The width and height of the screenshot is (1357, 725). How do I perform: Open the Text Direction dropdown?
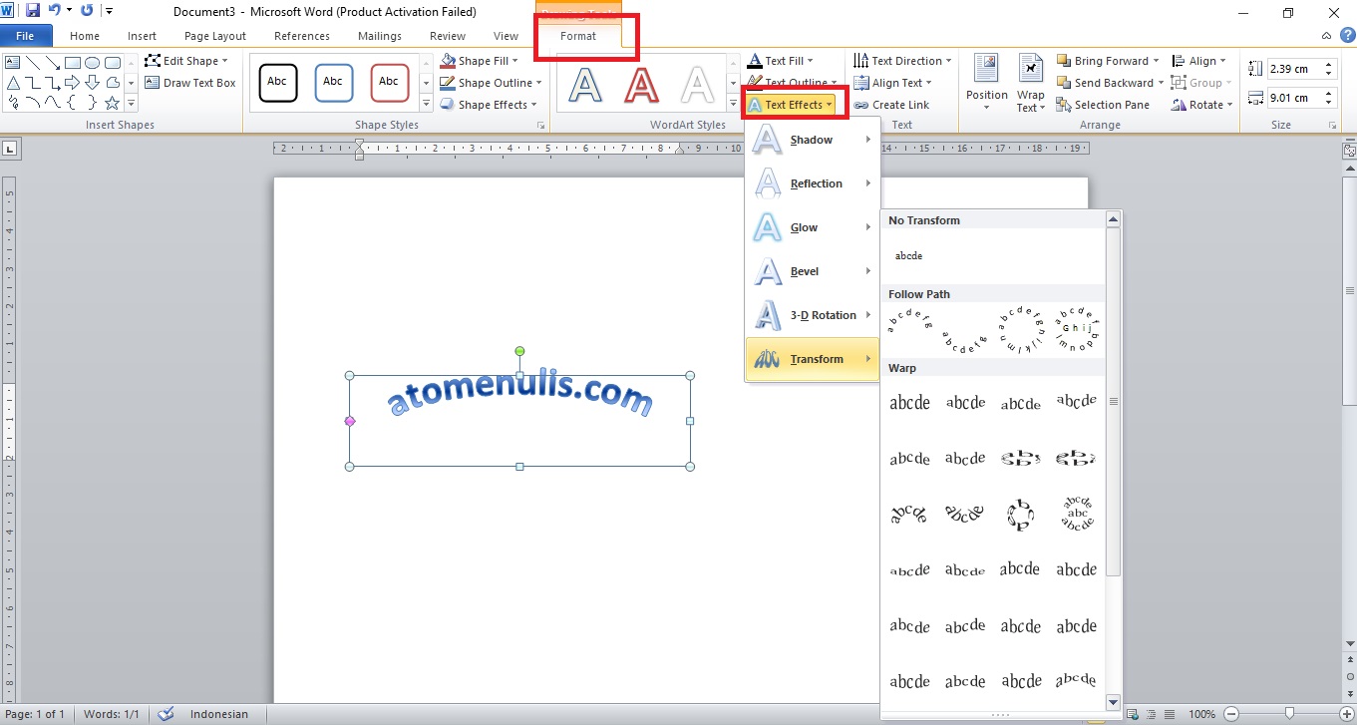pyautogui.click(x=902, y=61)
